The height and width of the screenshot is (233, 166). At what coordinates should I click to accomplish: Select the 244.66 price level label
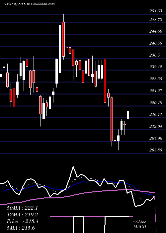pos(155,31)
